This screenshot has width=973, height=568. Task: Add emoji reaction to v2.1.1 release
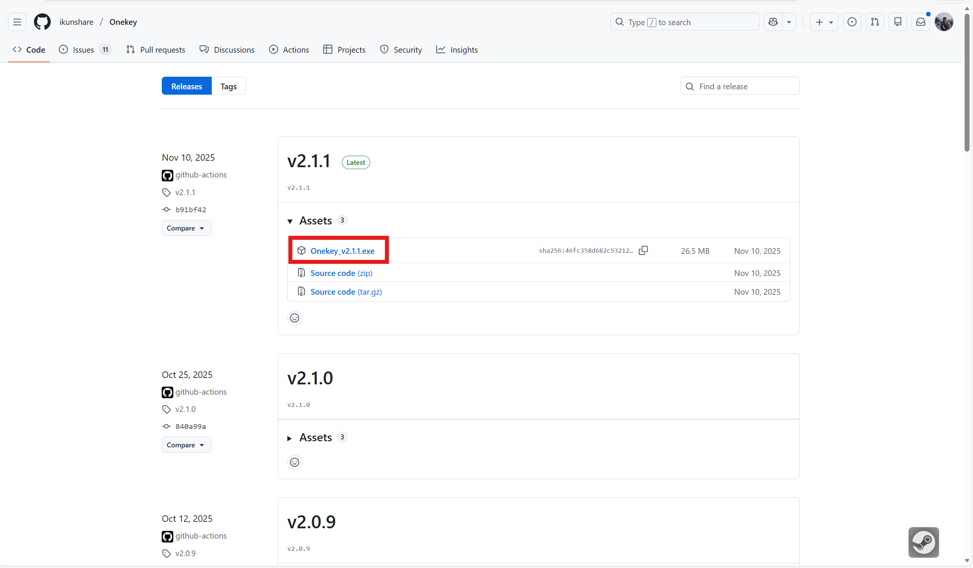pyautogui.click(x=295, y=318)
